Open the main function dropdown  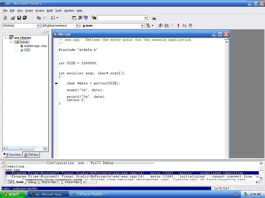point(142,26)
